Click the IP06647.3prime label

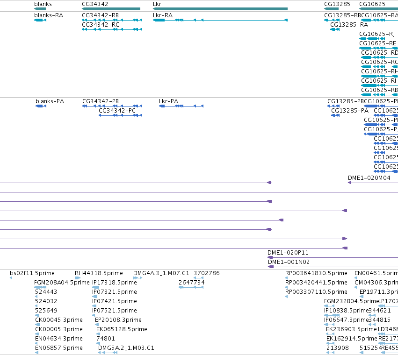(346, 320)
